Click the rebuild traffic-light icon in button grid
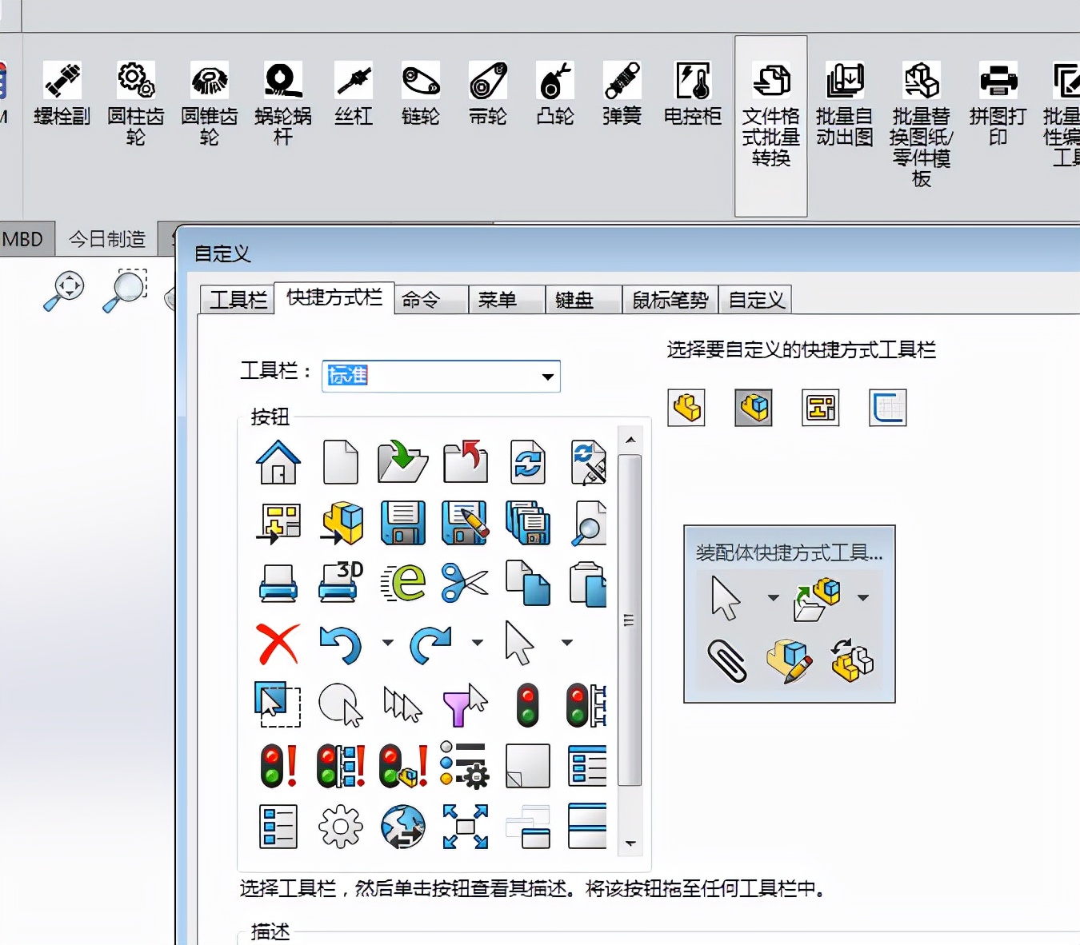Viewport: 1080px width, 945px height. 528,705
